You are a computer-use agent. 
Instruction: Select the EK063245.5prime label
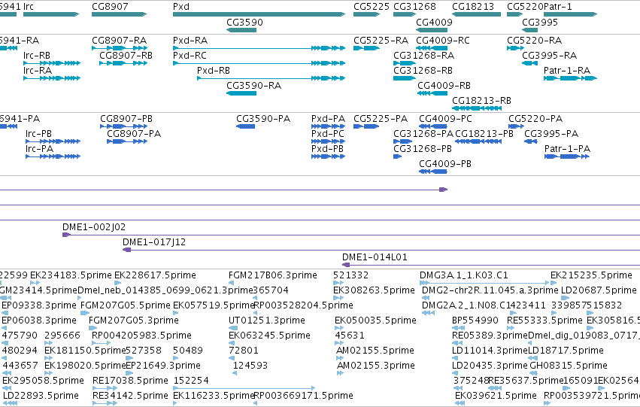tap(270, 335)
